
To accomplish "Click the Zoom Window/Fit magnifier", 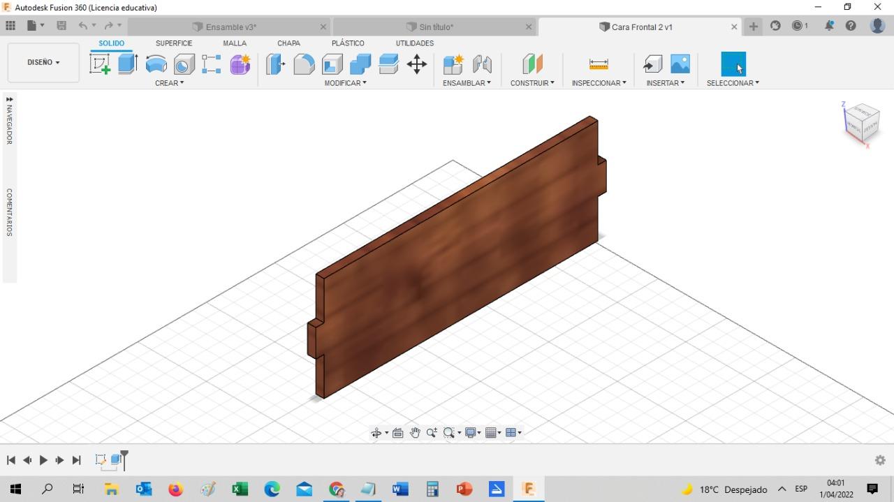I will tap(449, 433).
